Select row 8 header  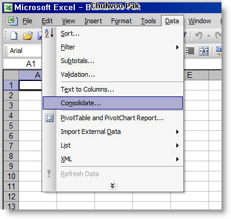(x=11, y=156)
